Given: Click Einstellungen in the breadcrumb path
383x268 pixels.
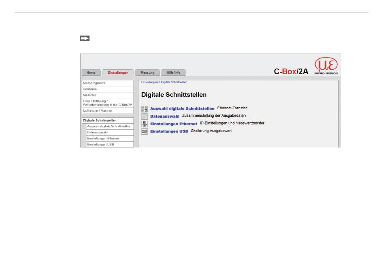Looking at the screenshot, I should [x=149, y=82].
